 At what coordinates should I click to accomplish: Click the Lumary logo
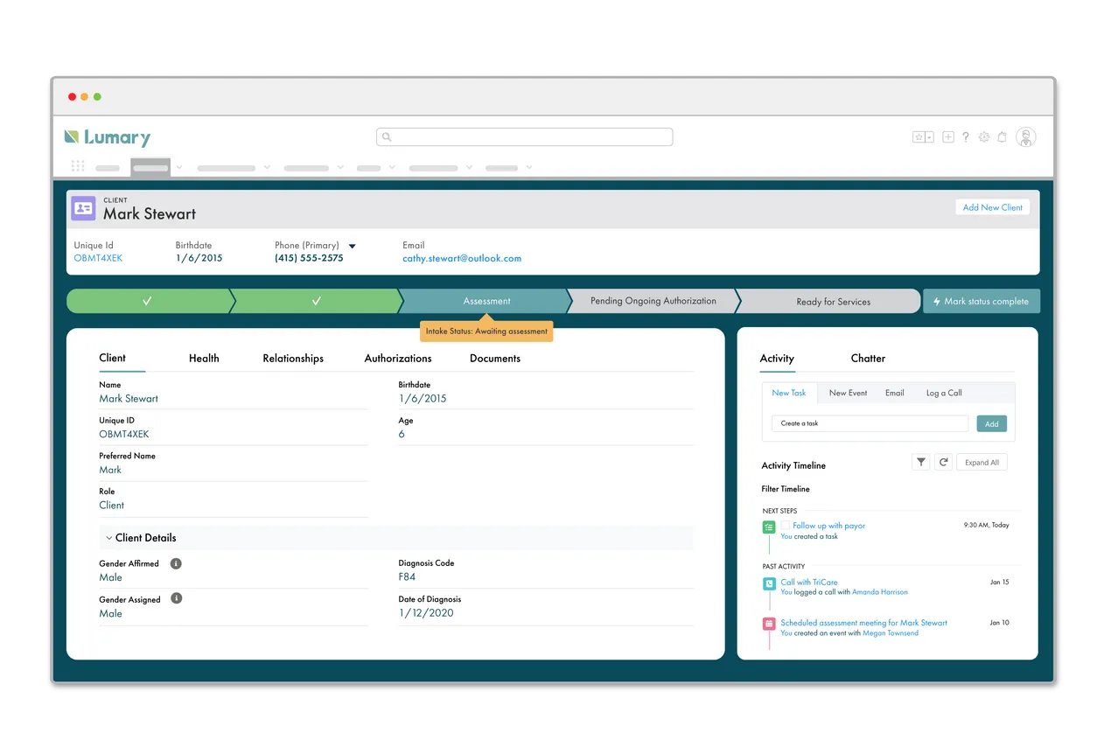coord(108,137)
